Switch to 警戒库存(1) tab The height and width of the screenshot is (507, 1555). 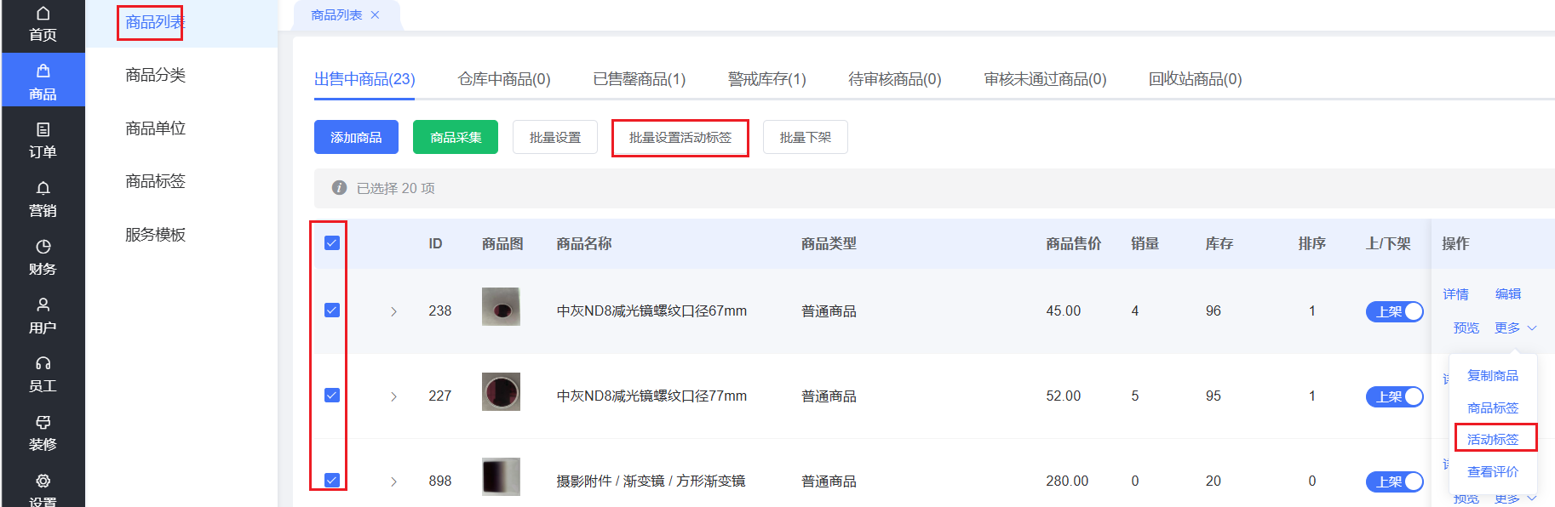pos(766,79)
